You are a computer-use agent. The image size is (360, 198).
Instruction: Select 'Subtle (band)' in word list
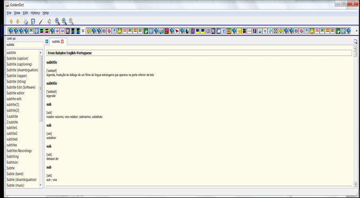(15, 174)
